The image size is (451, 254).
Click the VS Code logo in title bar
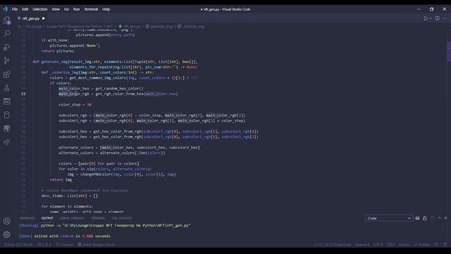pos(5,9)
